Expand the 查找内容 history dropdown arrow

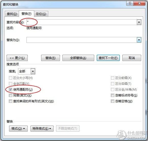tap(139, 22)
